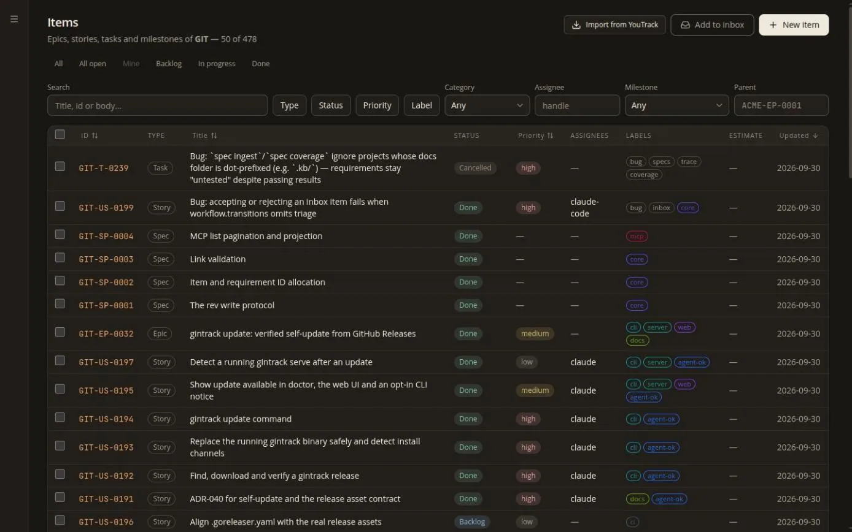
Task: Open the Label filter
Action: point(422,105)
